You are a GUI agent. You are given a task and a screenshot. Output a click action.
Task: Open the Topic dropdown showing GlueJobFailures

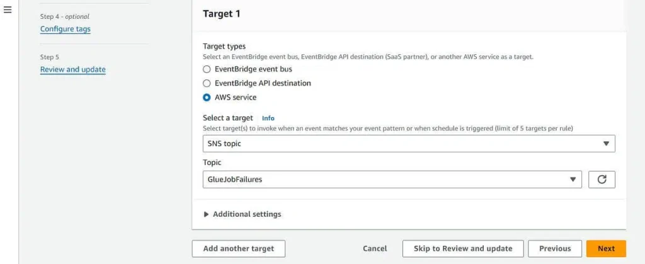click(x=392, y=180)
